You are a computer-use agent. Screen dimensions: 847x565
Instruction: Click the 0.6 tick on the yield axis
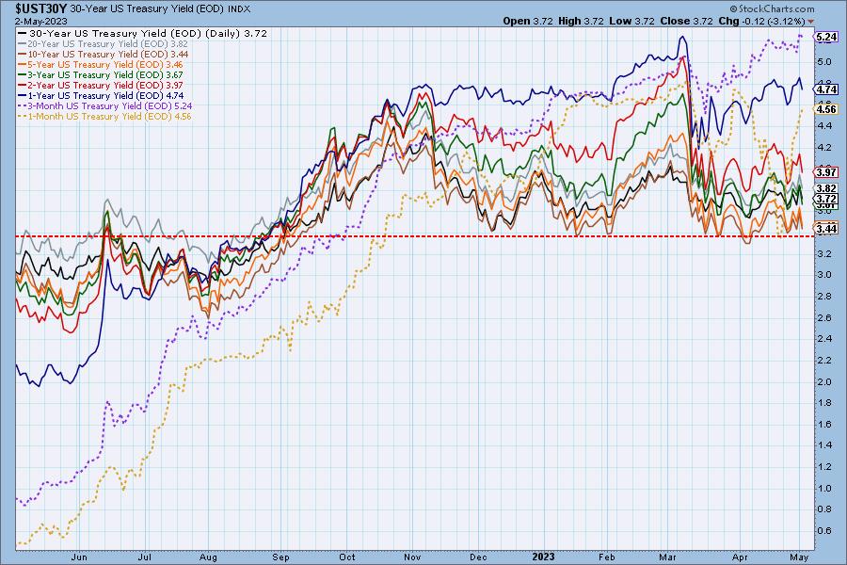(x=823, y=531)
